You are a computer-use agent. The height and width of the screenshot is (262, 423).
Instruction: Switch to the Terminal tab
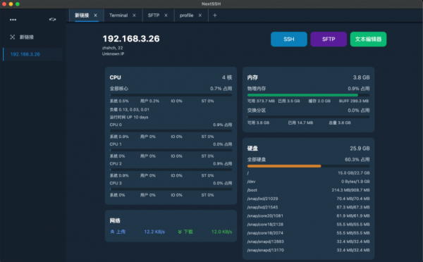pos(118,15)
